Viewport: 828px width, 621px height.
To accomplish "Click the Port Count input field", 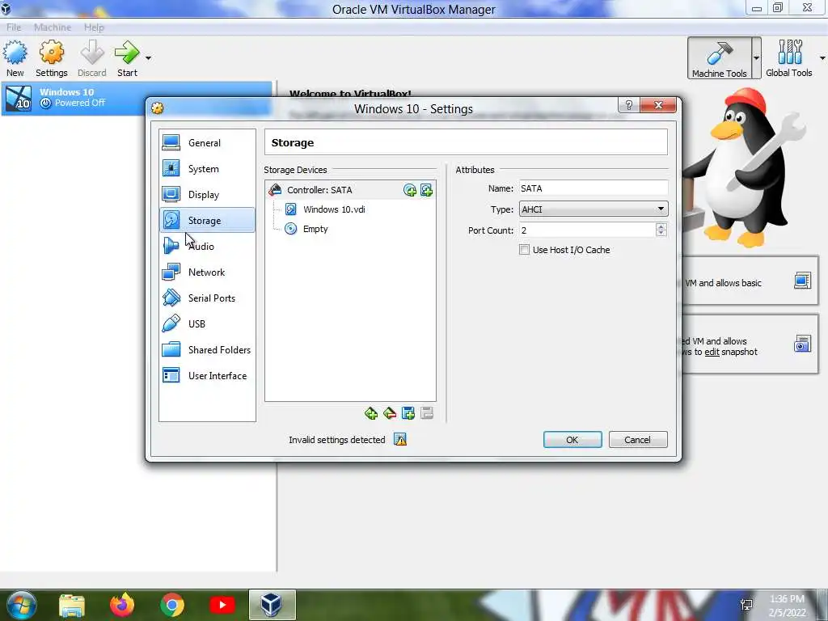I will [587, 230].
